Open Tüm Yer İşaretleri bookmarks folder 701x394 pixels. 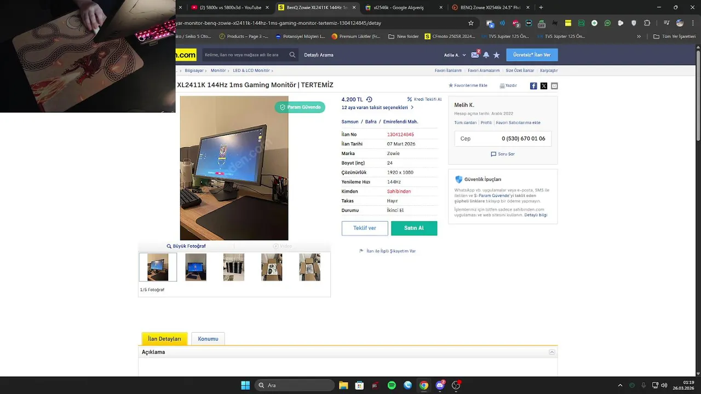pos(673,37)
